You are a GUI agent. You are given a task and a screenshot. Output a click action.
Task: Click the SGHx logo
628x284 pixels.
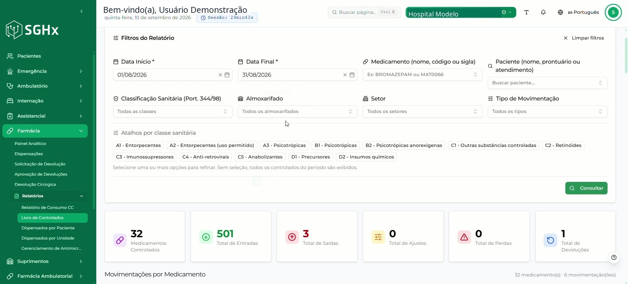tap(32, 30)
